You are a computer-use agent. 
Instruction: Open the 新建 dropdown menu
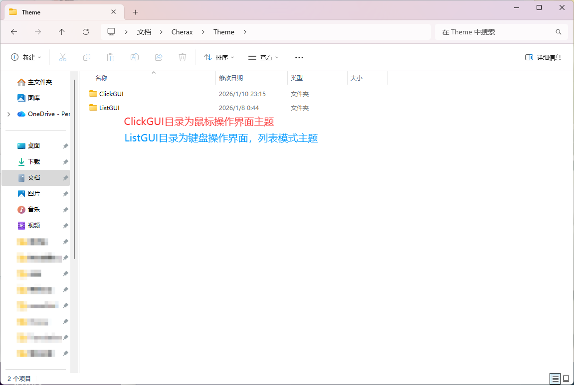tap(26, 57)
